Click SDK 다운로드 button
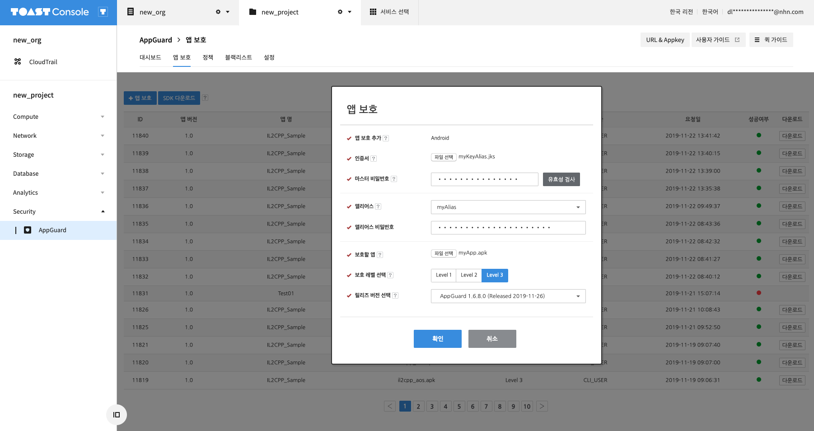This screenshot has height=431, width=814. 179,98
